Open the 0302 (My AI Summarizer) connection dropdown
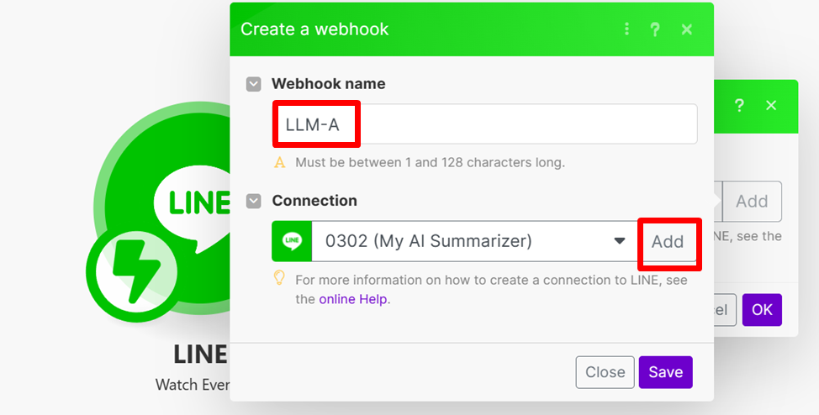 [471, 242]
